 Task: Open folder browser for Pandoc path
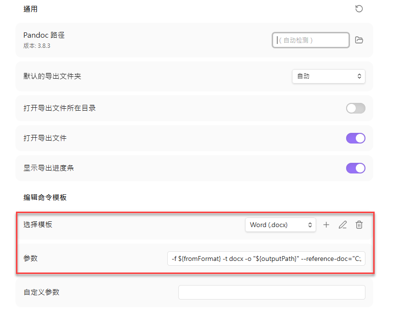click(x=359, y=40)
